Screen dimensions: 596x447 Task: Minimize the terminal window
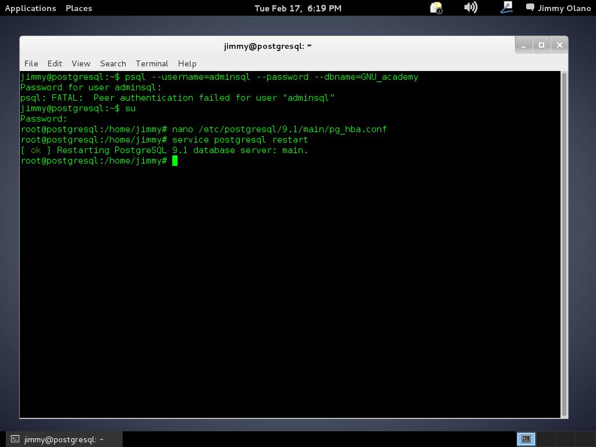pos(523,45)
